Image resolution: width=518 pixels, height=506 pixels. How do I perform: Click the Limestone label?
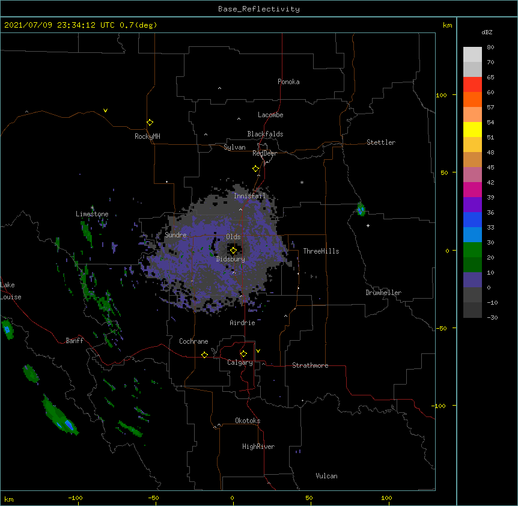92,214
